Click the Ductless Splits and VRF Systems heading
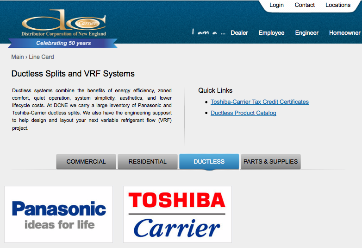Screen dimensions: 362x248 click(x=73, y=74)
